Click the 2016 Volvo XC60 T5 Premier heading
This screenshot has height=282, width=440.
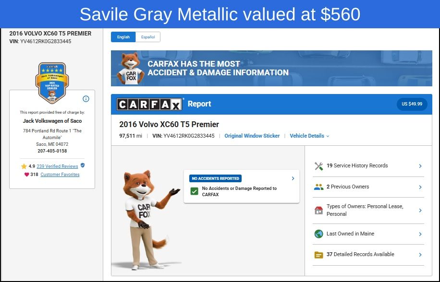(169, 124)
